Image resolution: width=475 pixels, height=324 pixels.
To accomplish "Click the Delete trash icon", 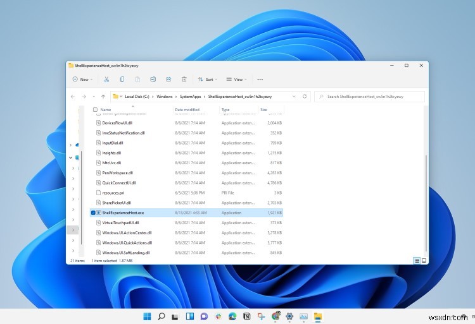I will tap(184, 80).
